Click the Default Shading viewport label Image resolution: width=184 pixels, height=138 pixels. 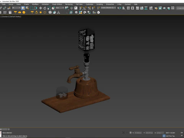(15, 16)
